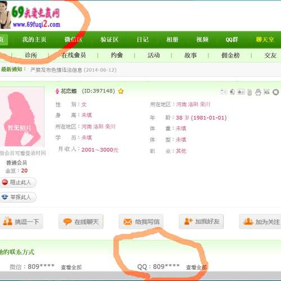Select 约会 in the submenu
This screenshot has height=281, width=281.
(x=116, y=55)
